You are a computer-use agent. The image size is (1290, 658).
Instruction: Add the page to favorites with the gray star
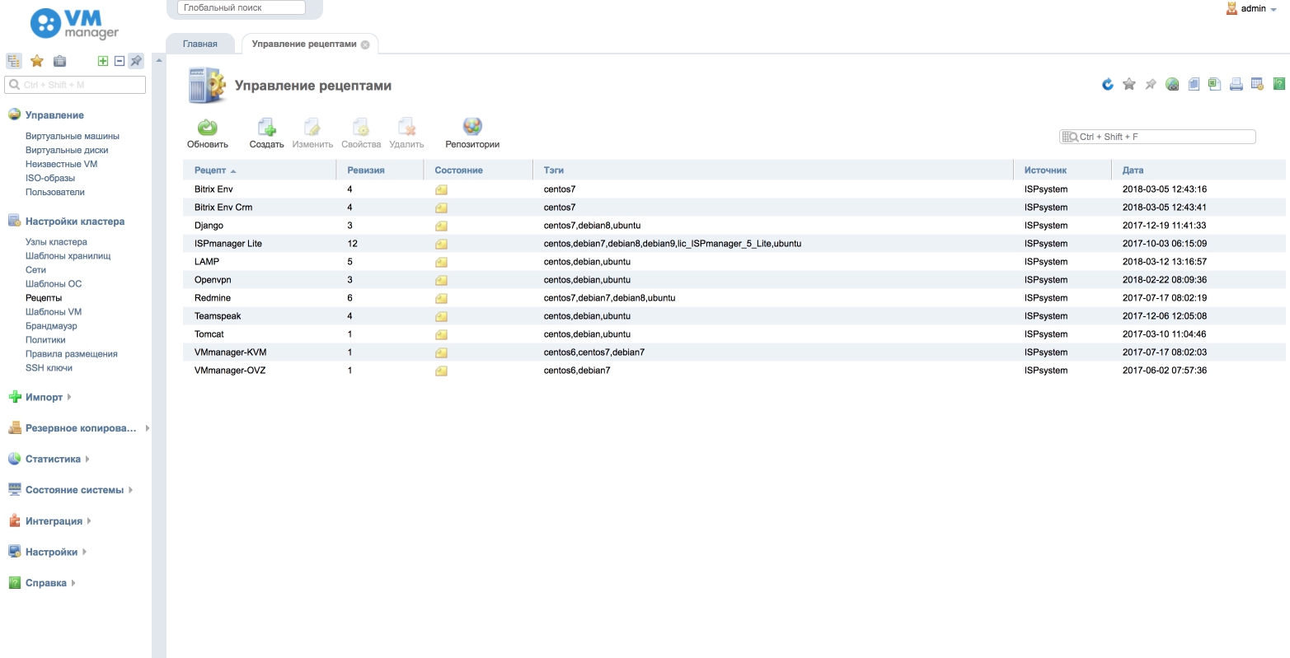(x=1129, y=84)
